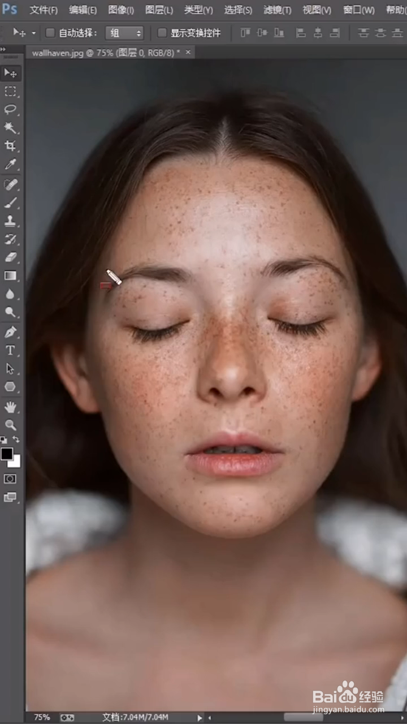Viewport: 407px width, 724px height.
Task: Choose the Eraser tool
Action: pyautogui.click(x=10, y=257)
